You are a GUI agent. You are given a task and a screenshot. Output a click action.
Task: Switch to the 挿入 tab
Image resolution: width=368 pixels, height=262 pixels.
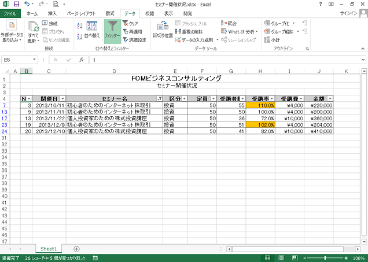pos(52,14)
